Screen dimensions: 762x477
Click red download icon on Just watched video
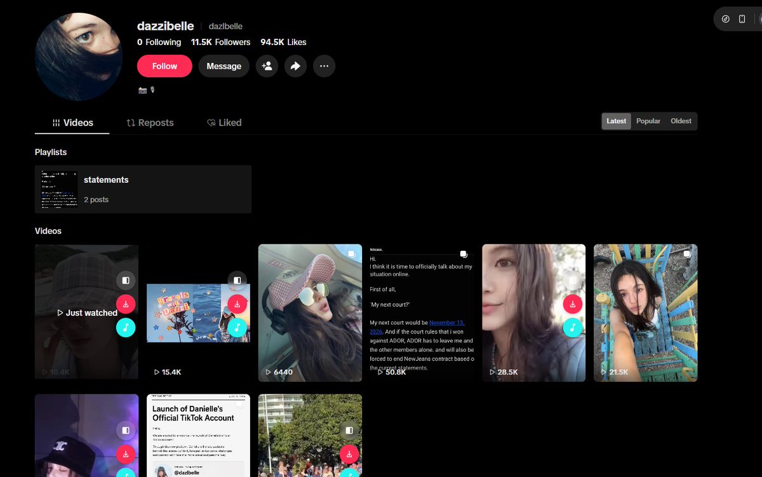(126, 304)
